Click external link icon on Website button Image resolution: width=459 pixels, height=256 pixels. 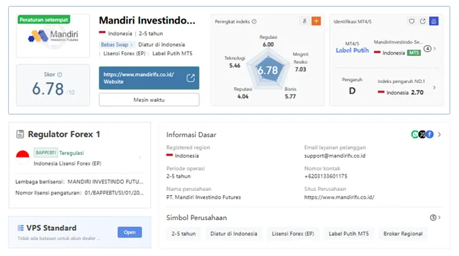(191, 78)
